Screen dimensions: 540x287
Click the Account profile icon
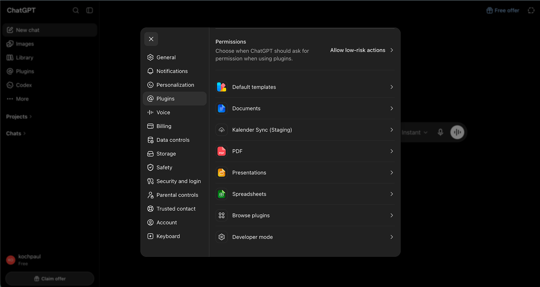(150, 222)
